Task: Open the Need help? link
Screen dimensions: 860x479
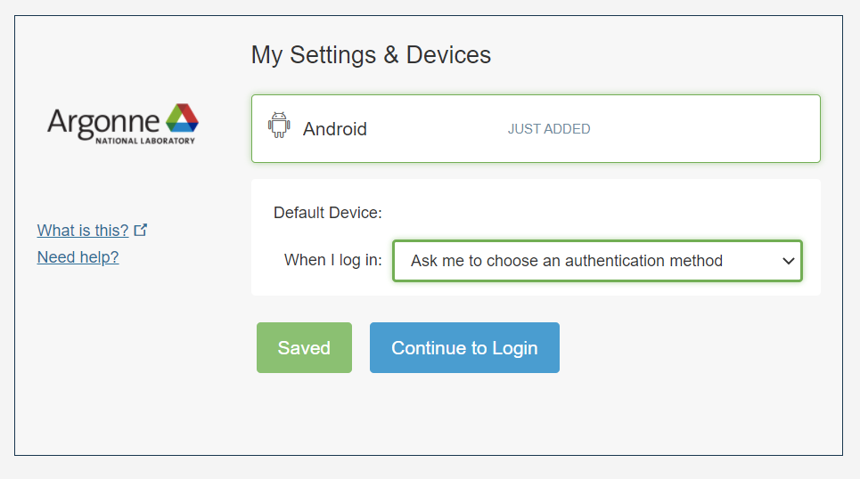Action: [78, 257]
